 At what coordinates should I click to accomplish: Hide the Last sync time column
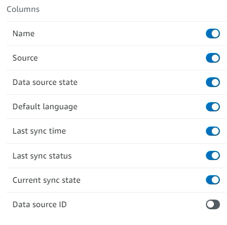point(213,131)
